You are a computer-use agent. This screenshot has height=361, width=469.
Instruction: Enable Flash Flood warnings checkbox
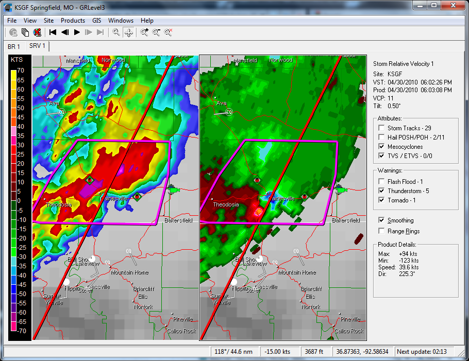coord(381,182)
